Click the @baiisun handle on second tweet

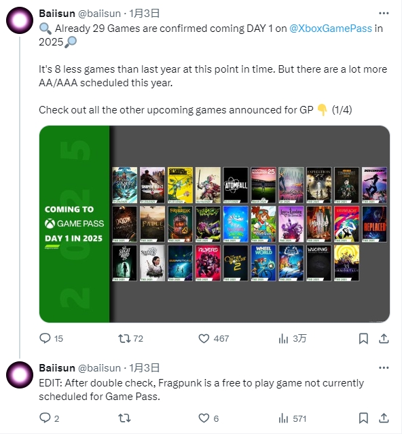pos(99,368)
